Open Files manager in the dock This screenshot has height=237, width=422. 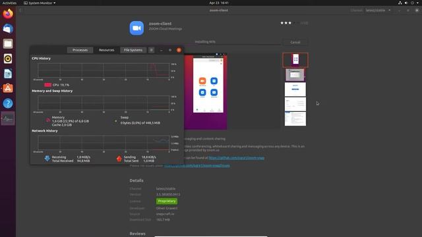tap(8, 43)
